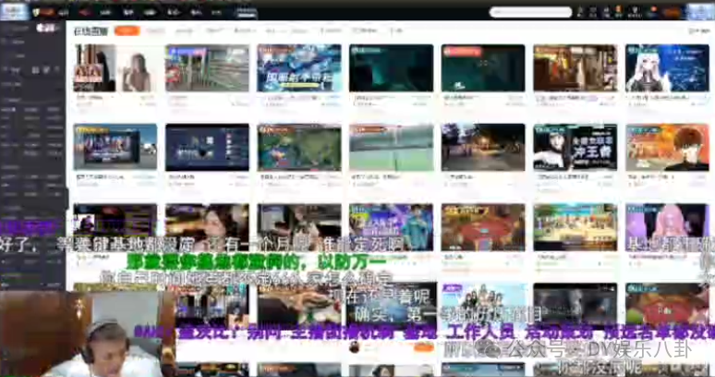Open the night street stream thumbnail
This screenshot has width=715, height=377.
[x=483, y=147]
